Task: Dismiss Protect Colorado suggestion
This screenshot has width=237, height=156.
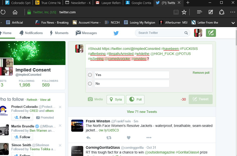Action: (60, 107)
